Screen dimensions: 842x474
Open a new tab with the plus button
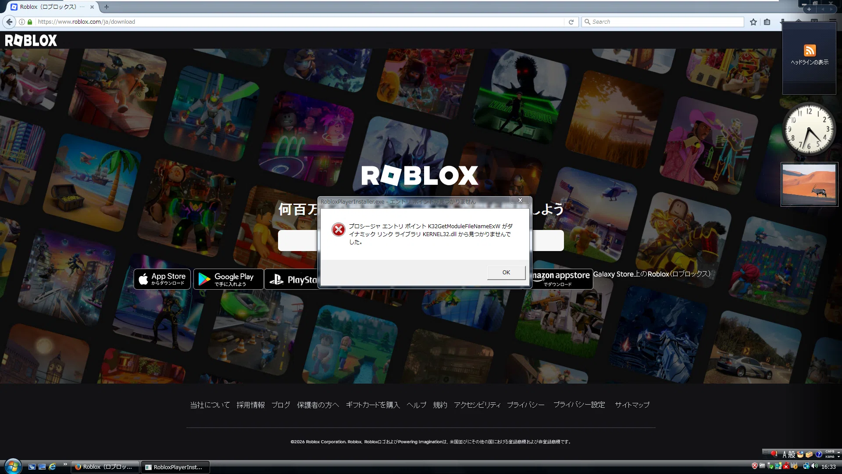pos(107,7)
